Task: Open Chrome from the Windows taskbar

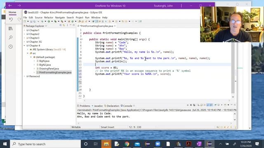Action: (x=127, y=144)
